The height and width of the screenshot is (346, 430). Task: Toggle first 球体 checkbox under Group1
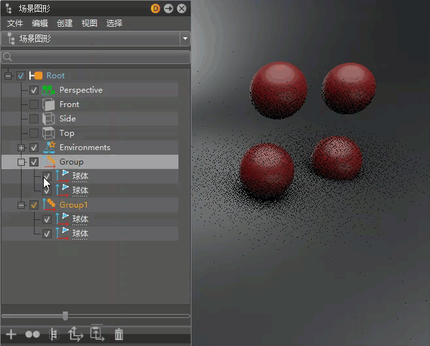tap(47, 219)
